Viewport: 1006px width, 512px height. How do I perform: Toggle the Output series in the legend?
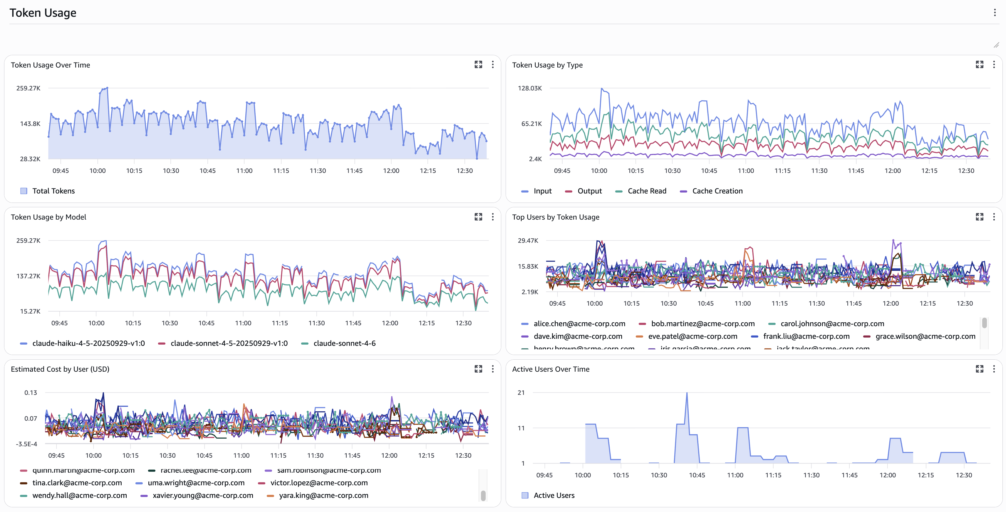(584, 191)
